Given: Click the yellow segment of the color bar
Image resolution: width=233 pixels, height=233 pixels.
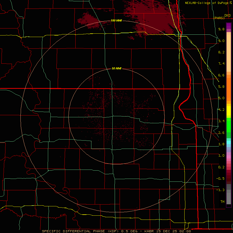Looking at the screenshot, I should [x=229, y=111].
